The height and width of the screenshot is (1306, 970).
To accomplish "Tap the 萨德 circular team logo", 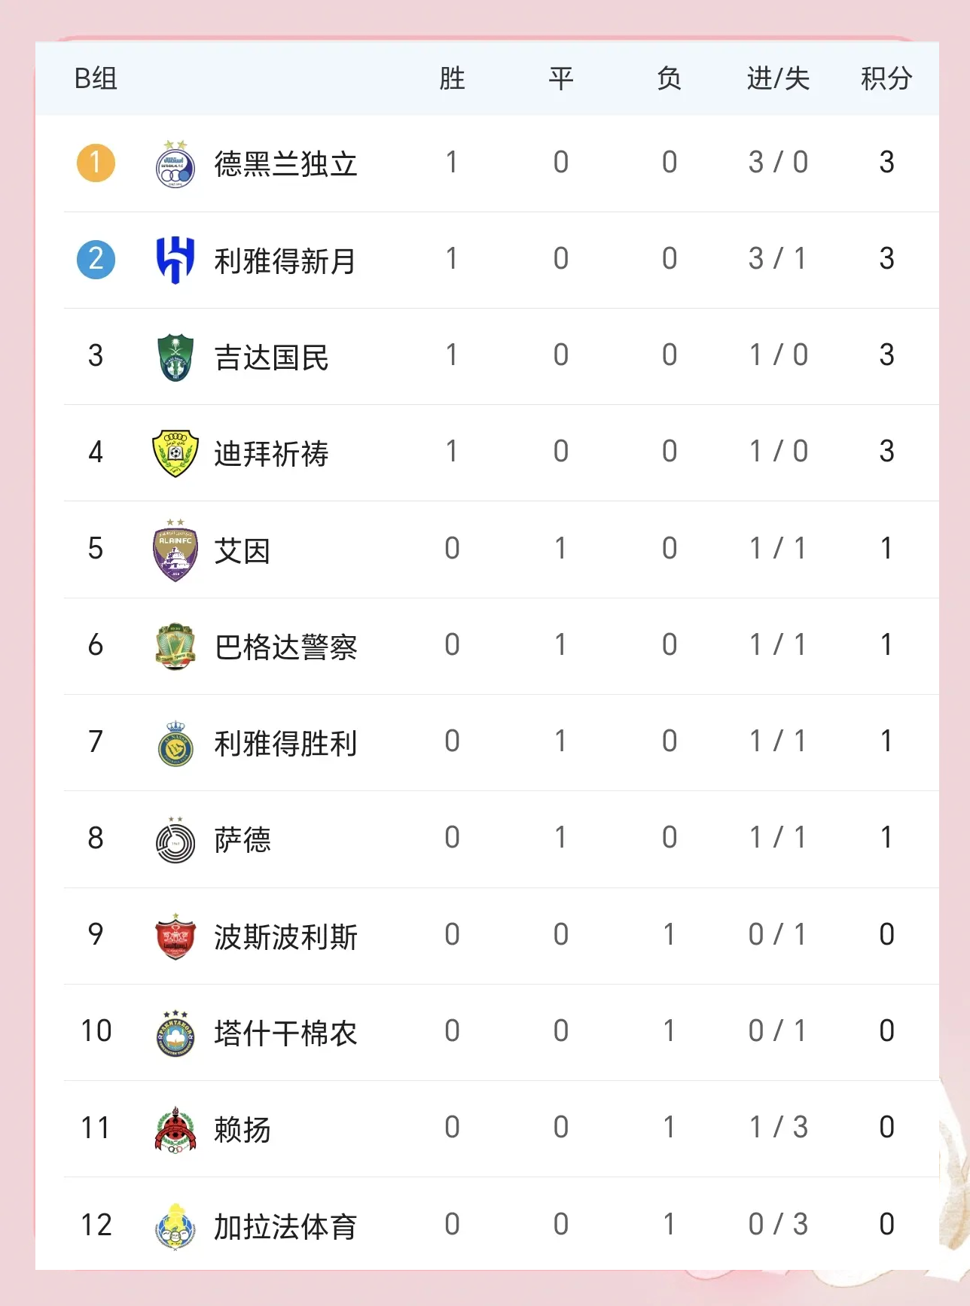I will pyautogui.click(x=175, y=840).
